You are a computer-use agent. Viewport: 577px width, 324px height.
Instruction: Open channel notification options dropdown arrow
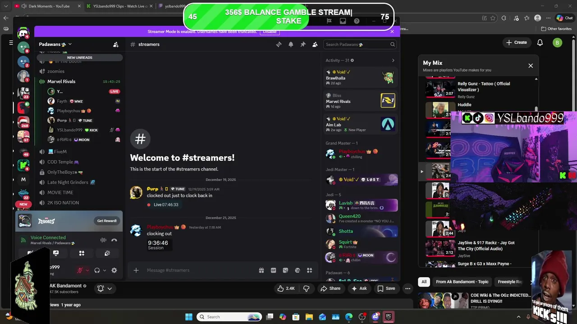point(110,288)
